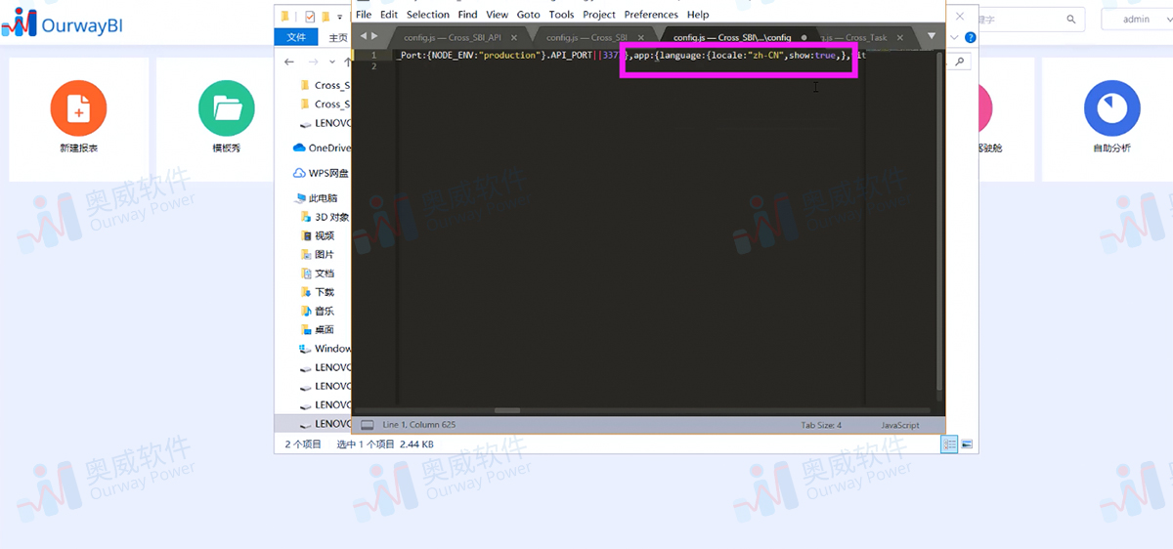Screen dimensions: 1173x549
Task: Open the Explorer help question icon
Action: (971, 37)
